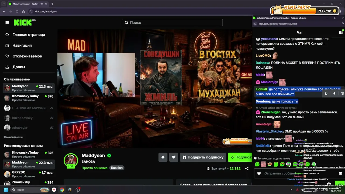Open chat settings gear icon
The height and width of the screenshot is (194, 345).
point(329,184)
